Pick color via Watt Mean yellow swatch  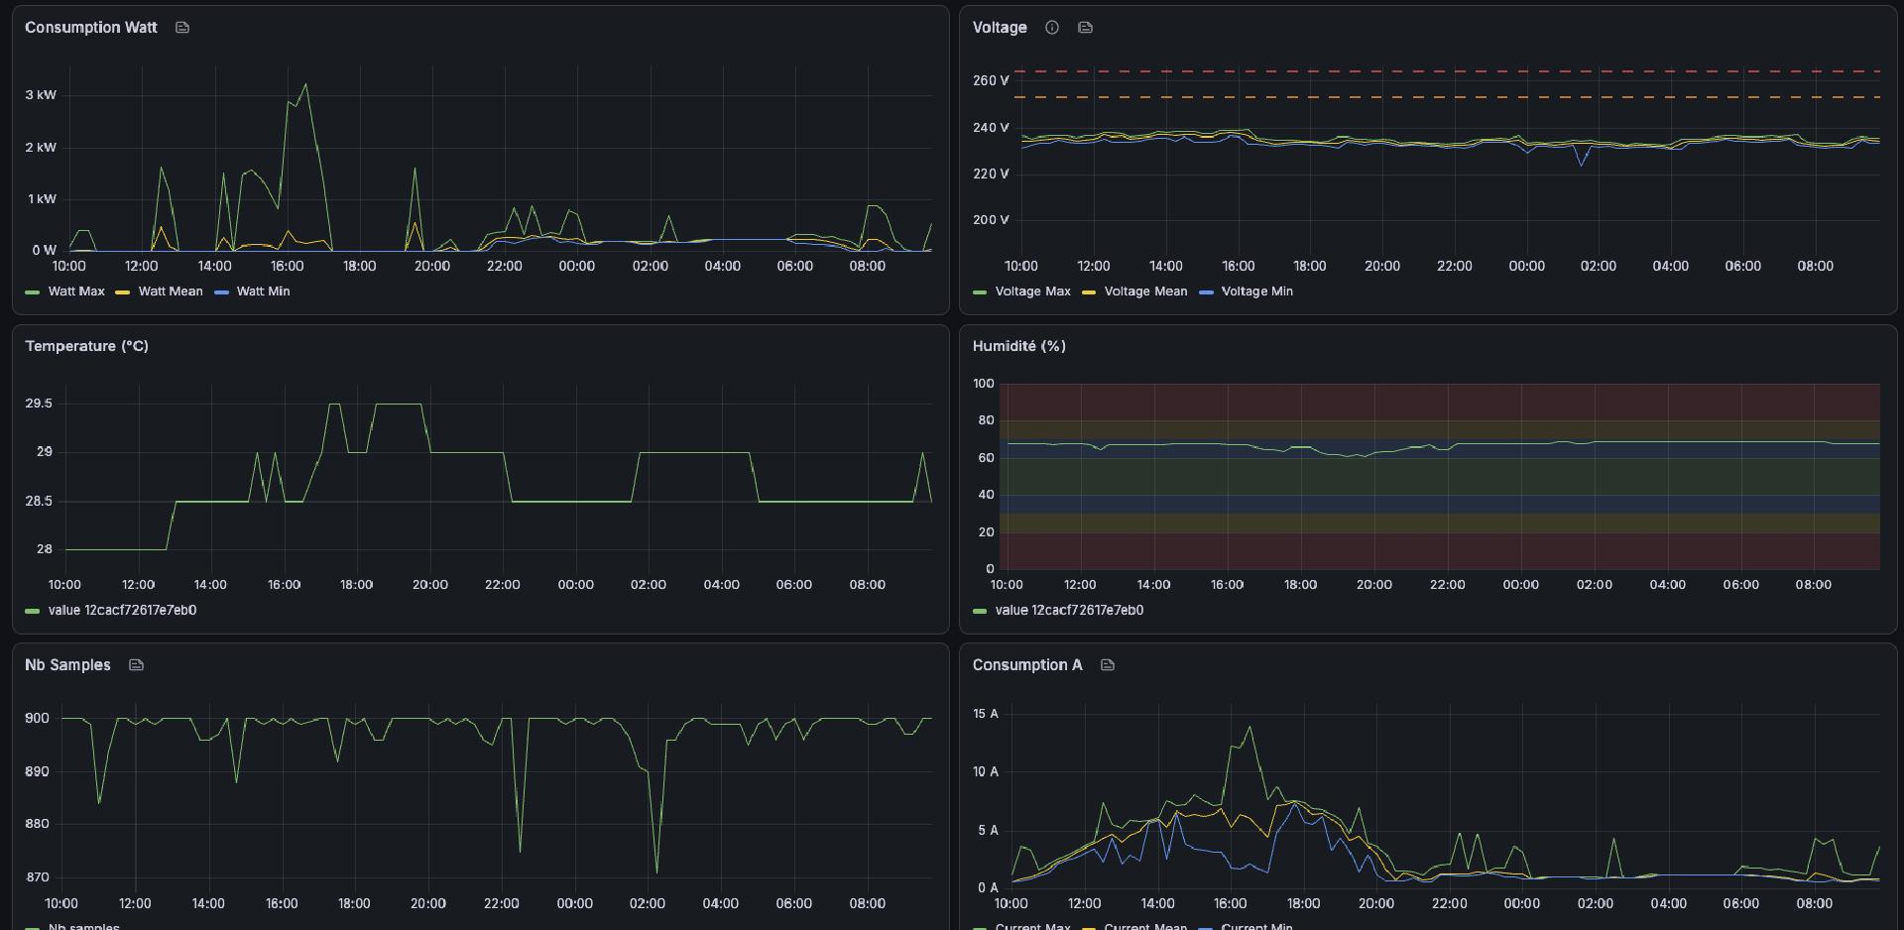click(123, 292)
